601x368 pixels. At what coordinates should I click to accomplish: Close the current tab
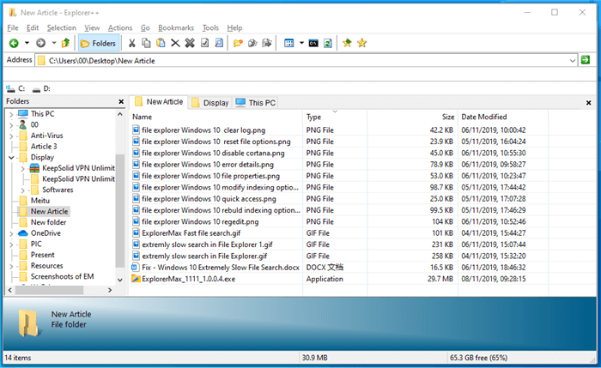pyautogui.click(x=588, y=103)
